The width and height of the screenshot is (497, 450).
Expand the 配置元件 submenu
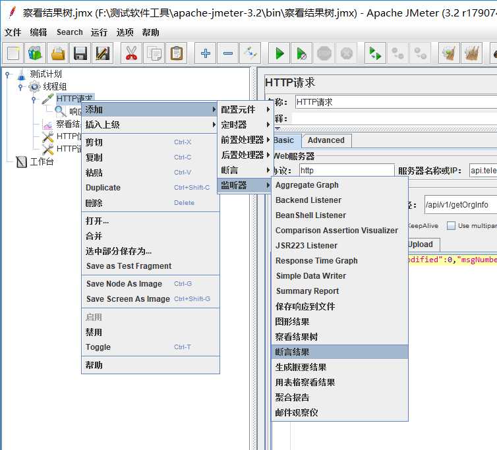point(245,109)
